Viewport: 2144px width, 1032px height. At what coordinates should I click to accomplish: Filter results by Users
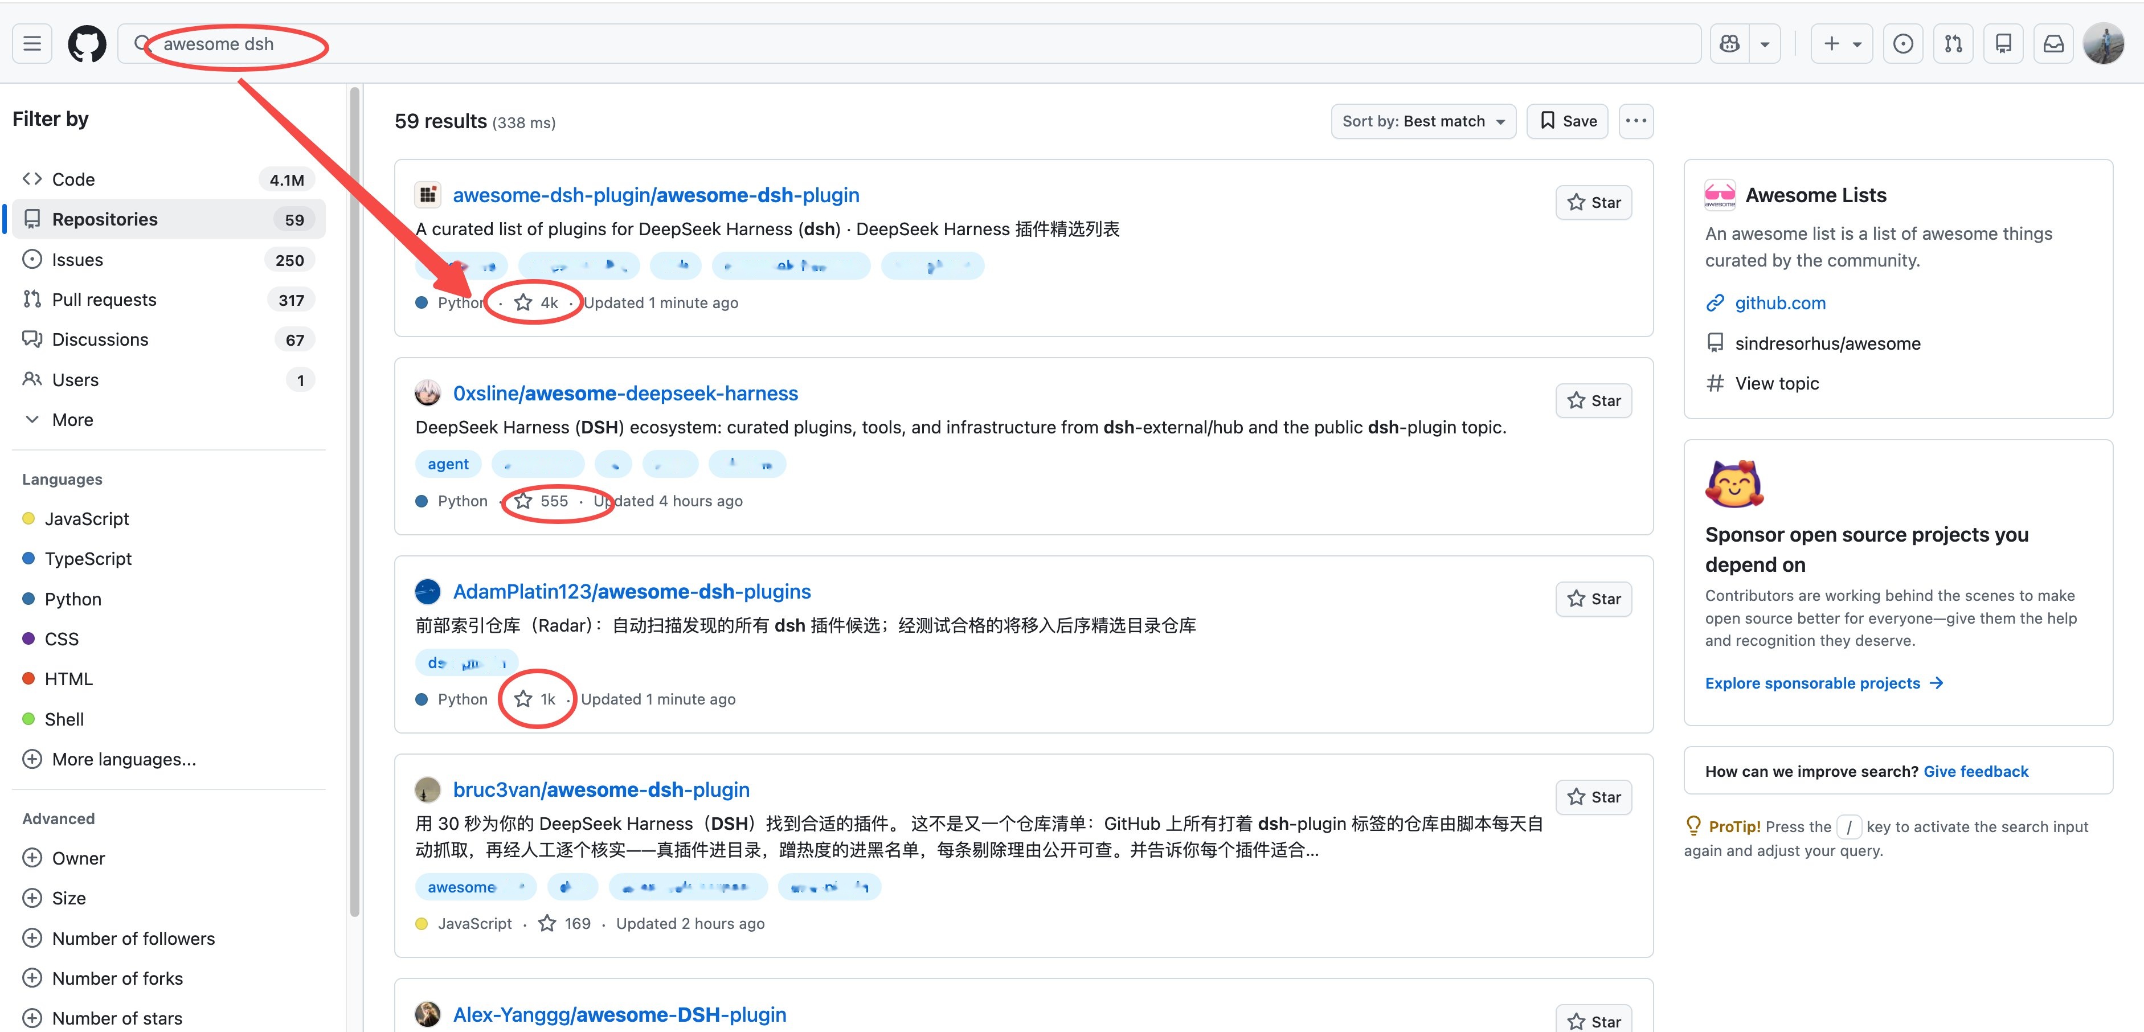point(169,379)
